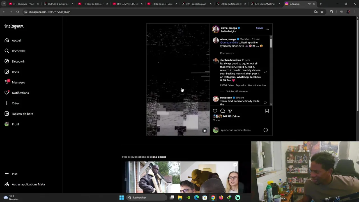View the 267 919 J'aime likes list
Viewport: 359px width, 202px height.
[231, 116]
